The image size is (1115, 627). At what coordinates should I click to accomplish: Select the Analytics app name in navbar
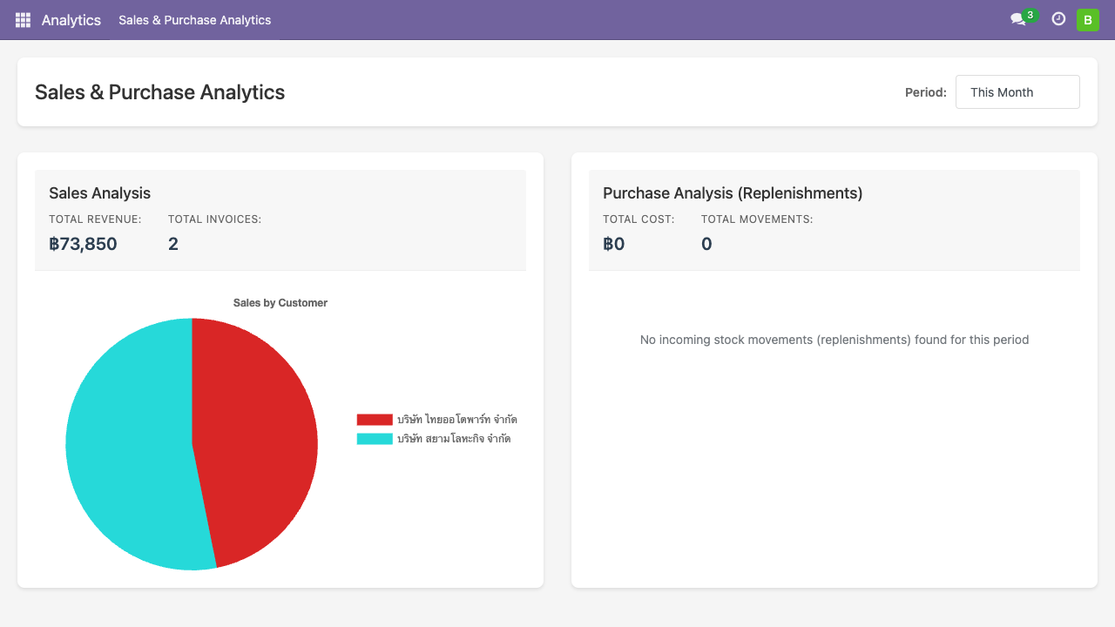pos(71,19)
